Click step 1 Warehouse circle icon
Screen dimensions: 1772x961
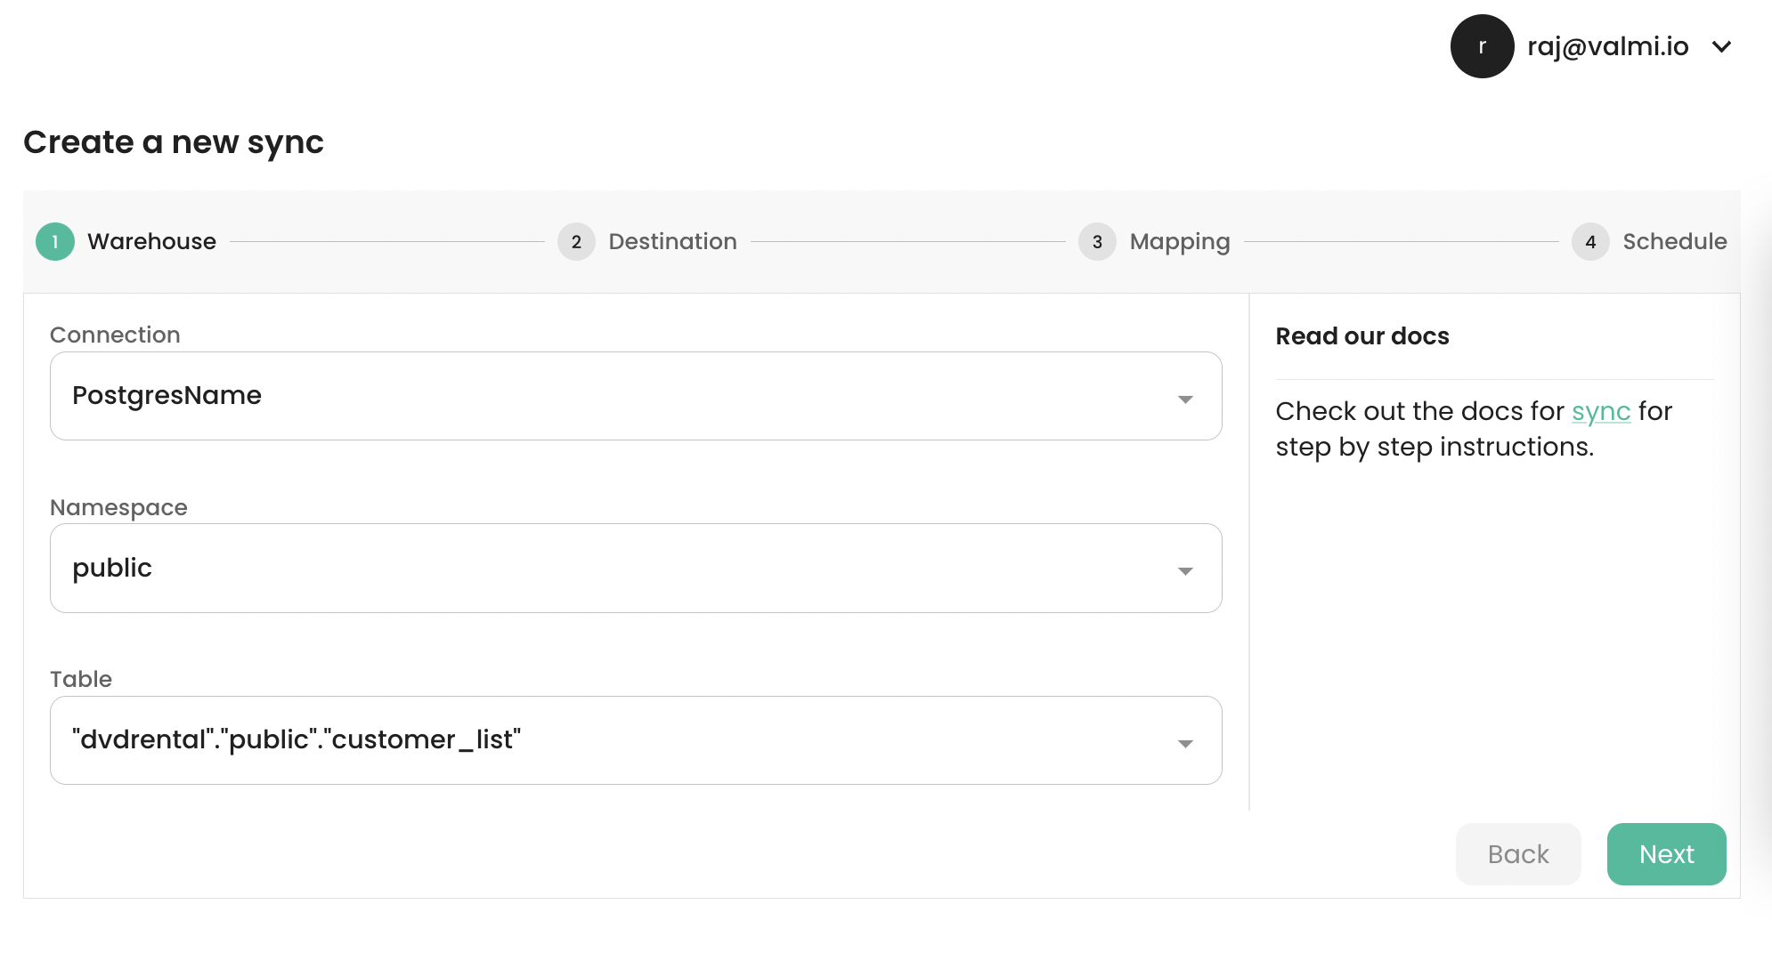pyautogui.click(x=55, y=241)
